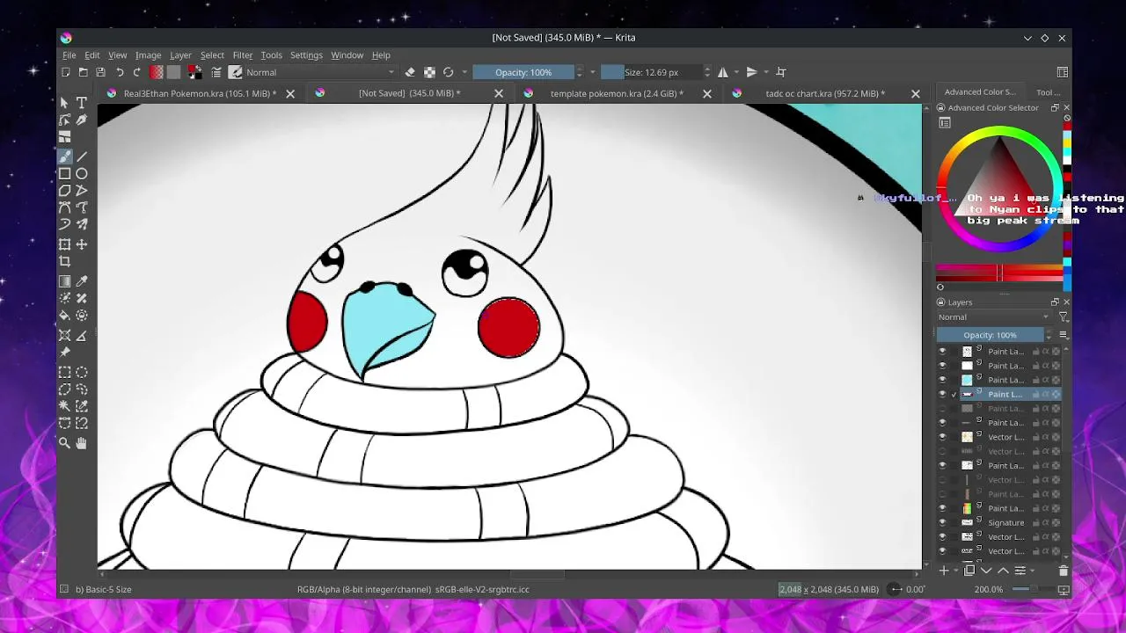Viewport: 1126px width, 633px height.
Task: Select the Color Sampler eyedropper tool
Action: (82, 281)
